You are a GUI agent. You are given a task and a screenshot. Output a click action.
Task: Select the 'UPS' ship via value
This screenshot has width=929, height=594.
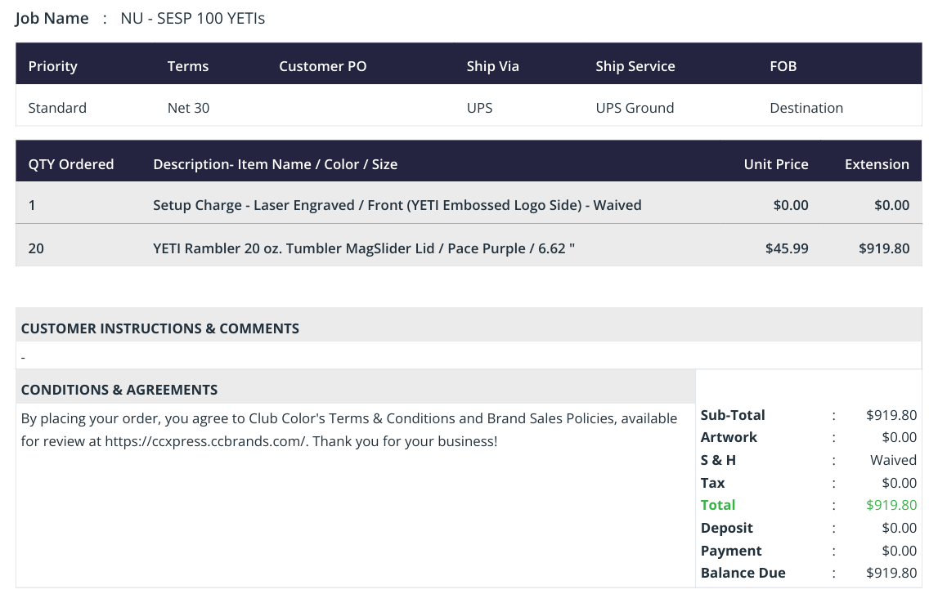tap(479, 108)
